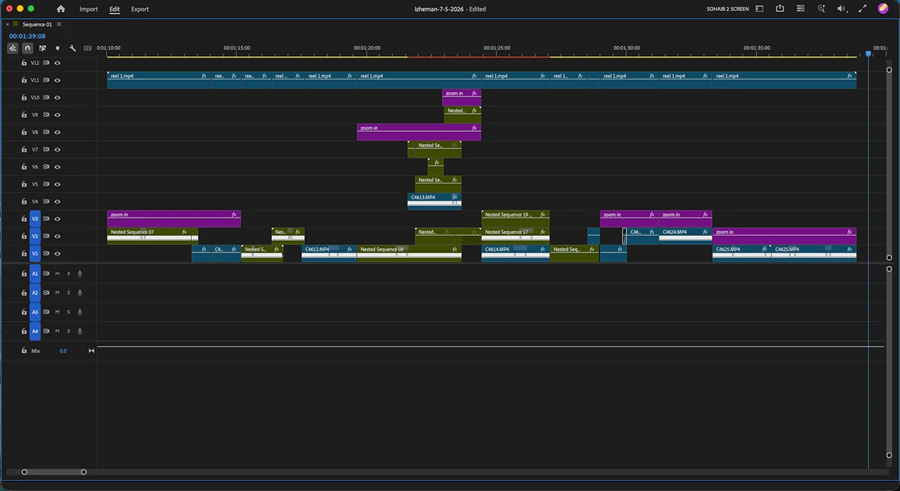Enable voice-over record on A4

coord(79,331)
